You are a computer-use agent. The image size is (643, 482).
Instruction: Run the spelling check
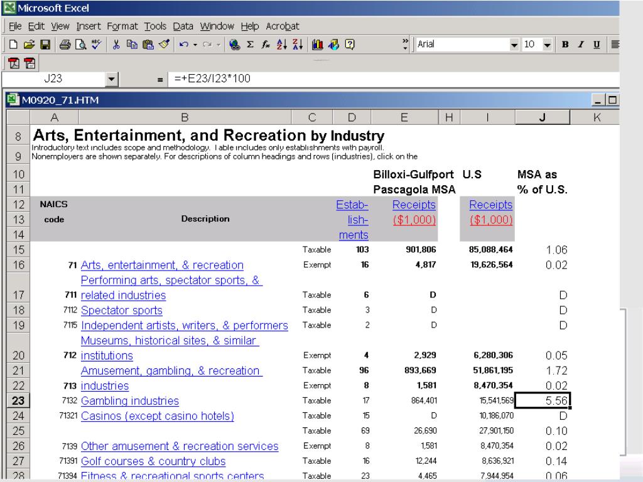96,45
